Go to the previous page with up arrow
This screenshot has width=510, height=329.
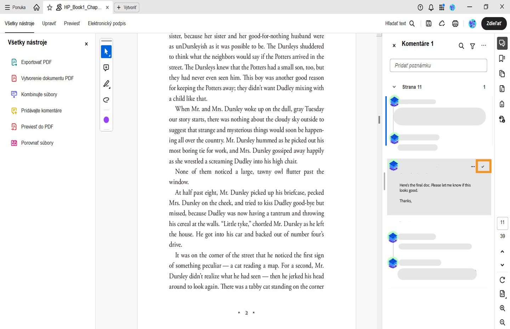[502, 252]
